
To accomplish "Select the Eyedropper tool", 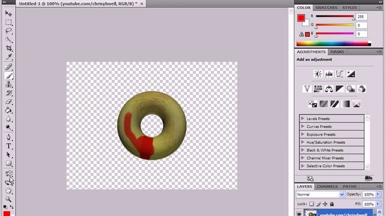I will 8,57.
